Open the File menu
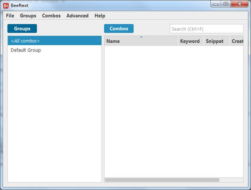The image size is (251, 190). click(x=10, y=16)
